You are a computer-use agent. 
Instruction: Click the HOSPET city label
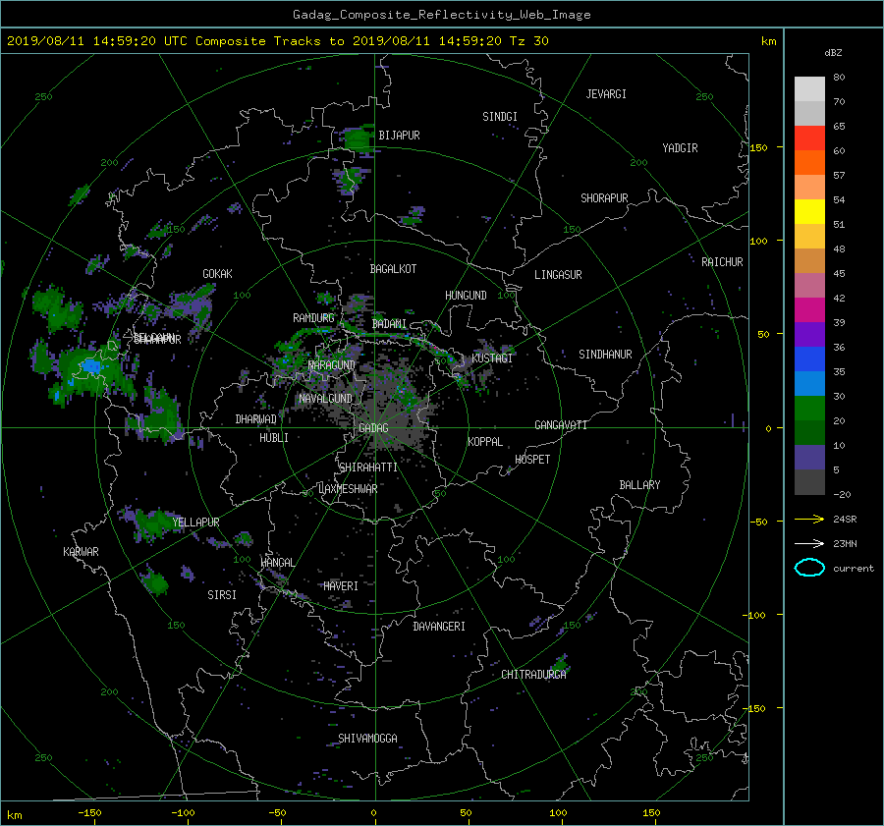(532, 460)
